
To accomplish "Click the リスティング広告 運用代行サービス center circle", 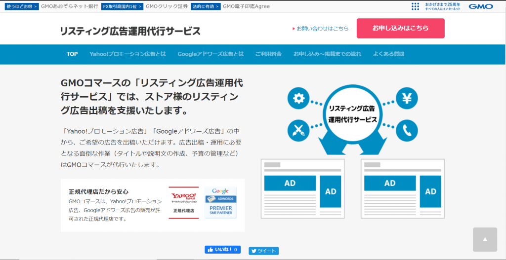I will 352,114.
